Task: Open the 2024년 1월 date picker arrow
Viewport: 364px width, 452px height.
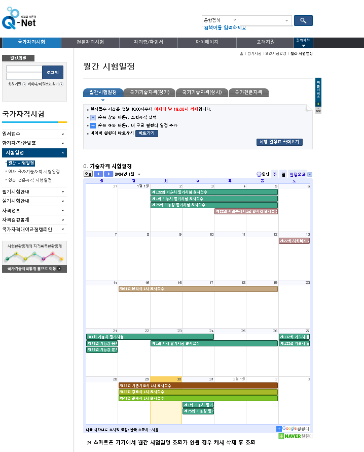Action: [x=139, y=174]
